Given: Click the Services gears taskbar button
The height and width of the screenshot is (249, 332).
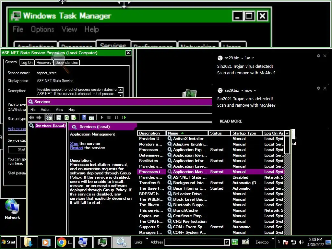Looking at the screenshot, I should coord(121,242).
